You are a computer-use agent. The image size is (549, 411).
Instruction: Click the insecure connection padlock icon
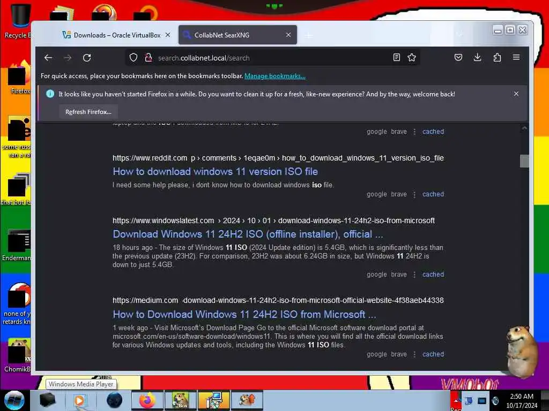149,58
